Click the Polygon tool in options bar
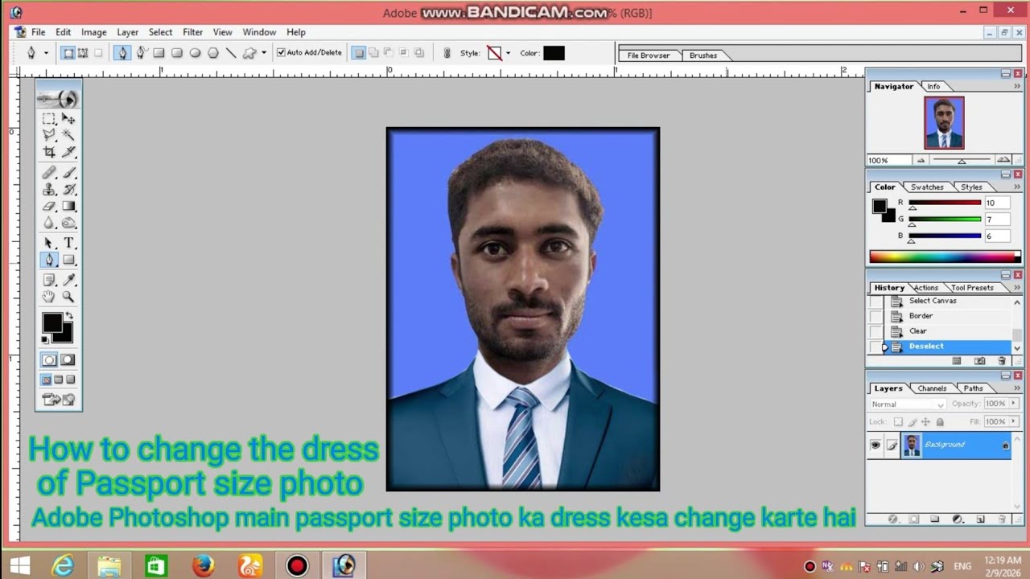 pyautogui.click(x=213, y=53)
